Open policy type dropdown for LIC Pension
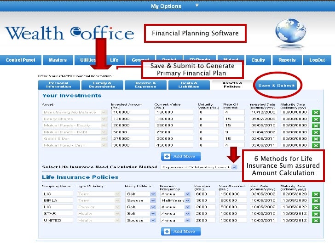This screenshot has height=251, width=335. click(117, 207)
